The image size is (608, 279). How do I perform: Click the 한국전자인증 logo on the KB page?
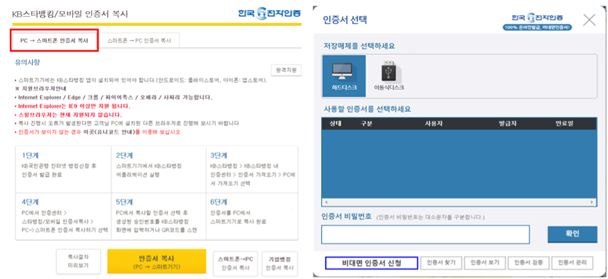click(x=270, y=13)
